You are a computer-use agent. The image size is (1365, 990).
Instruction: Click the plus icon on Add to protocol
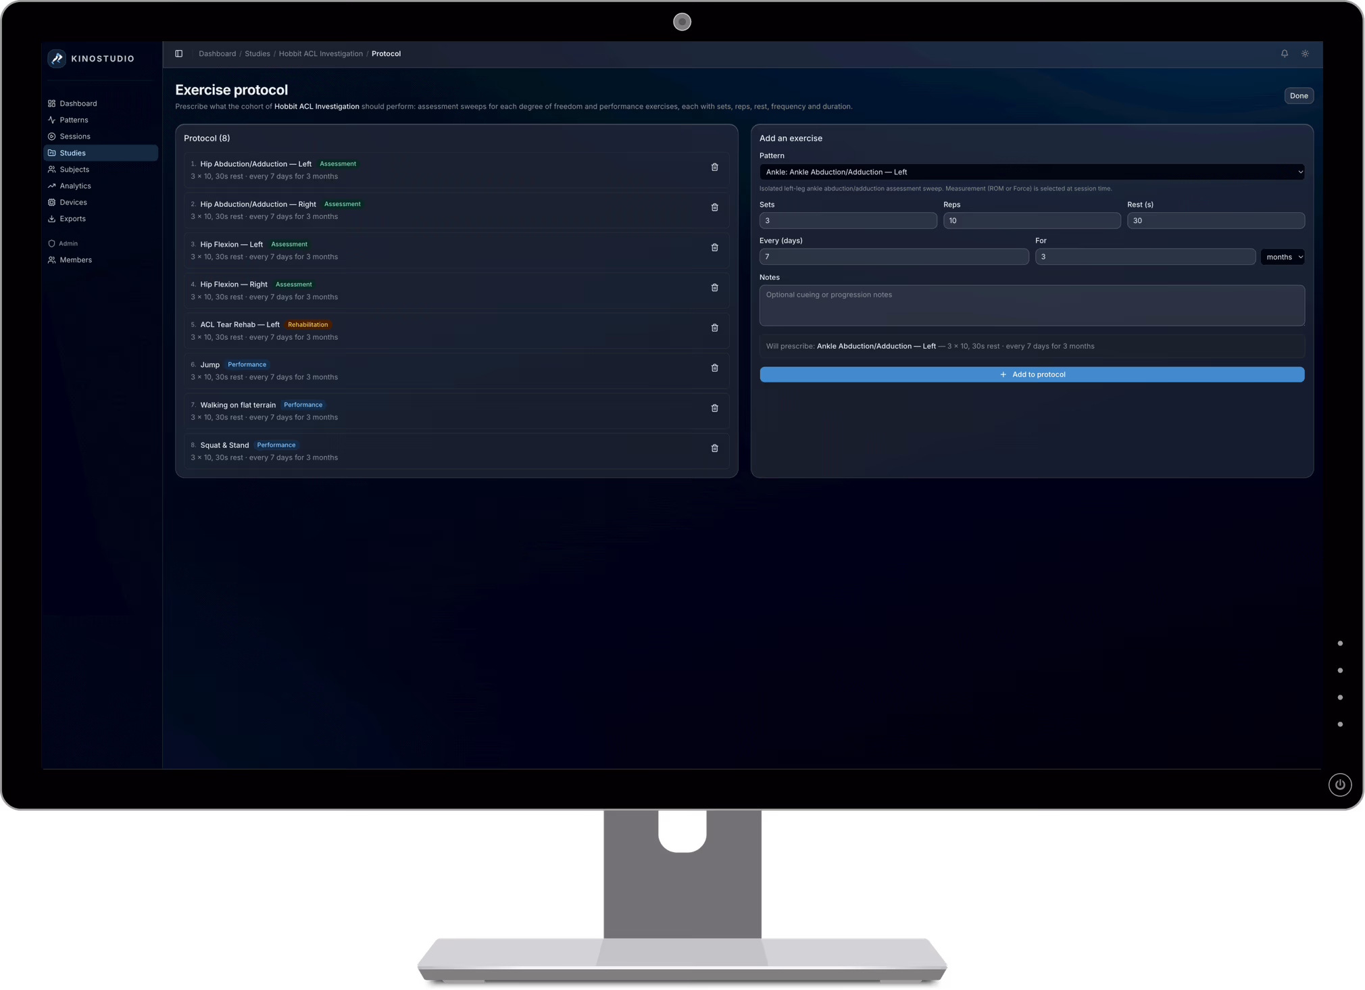(1003, 374)
